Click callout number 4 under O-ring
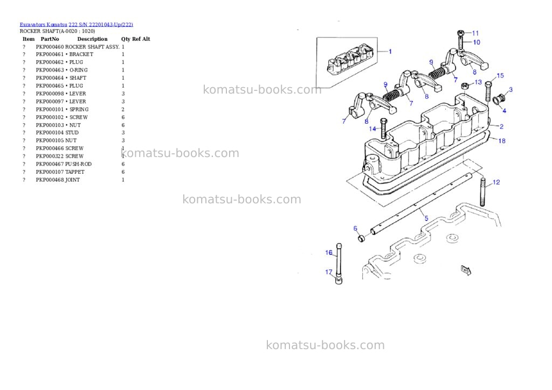The image size is (552, 390). pyautogui.click(x=504, y=111)
